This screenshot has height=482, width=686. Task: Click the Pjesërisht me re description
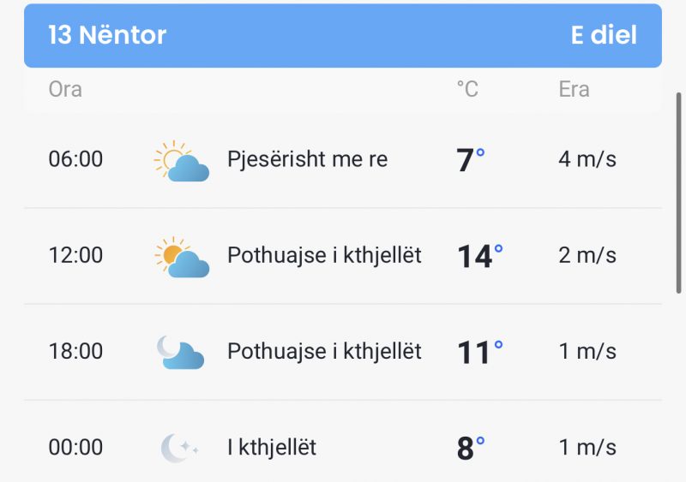coord(308,159)
